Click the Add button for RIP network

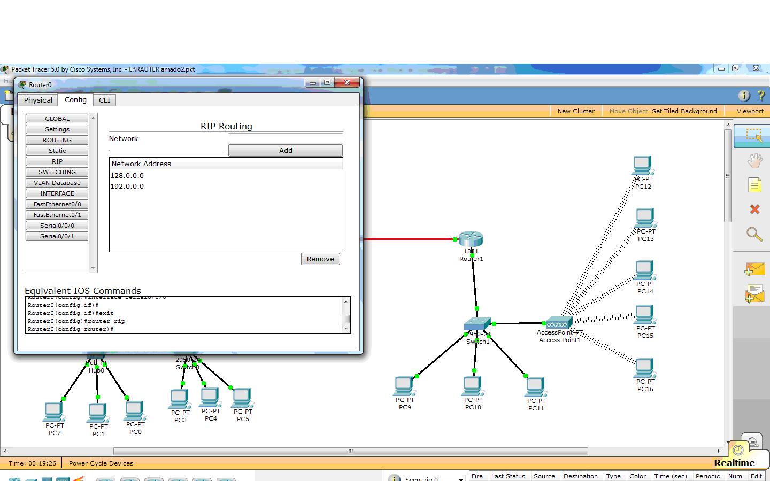(x=286, y=150)
